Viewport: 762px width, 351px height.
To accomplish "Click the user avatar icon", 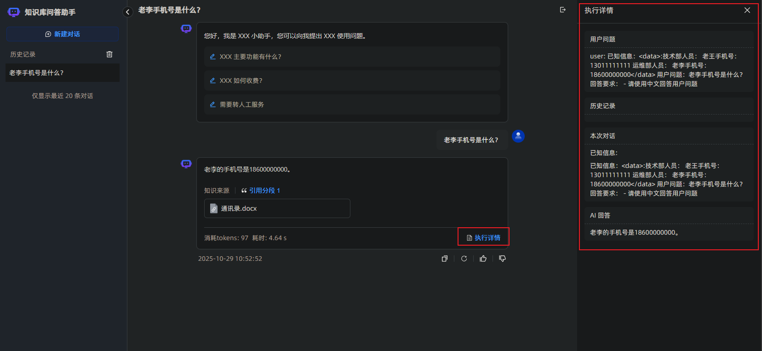I will click(518, 136).
